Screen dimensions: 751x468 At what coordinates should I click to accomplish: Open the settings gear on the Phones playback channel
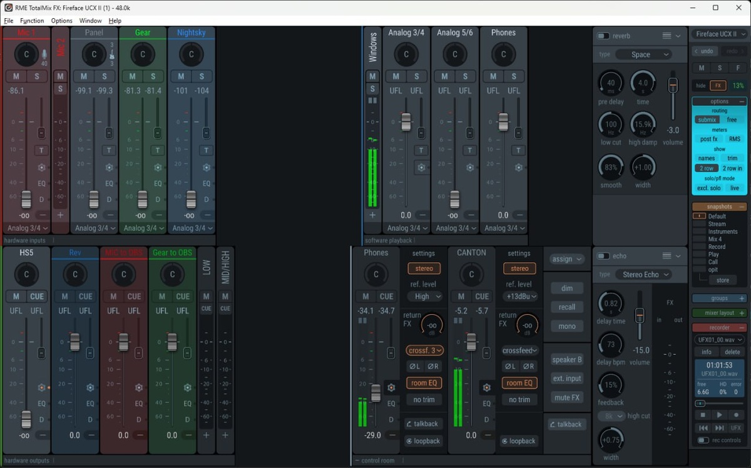[x=518, y=168]
